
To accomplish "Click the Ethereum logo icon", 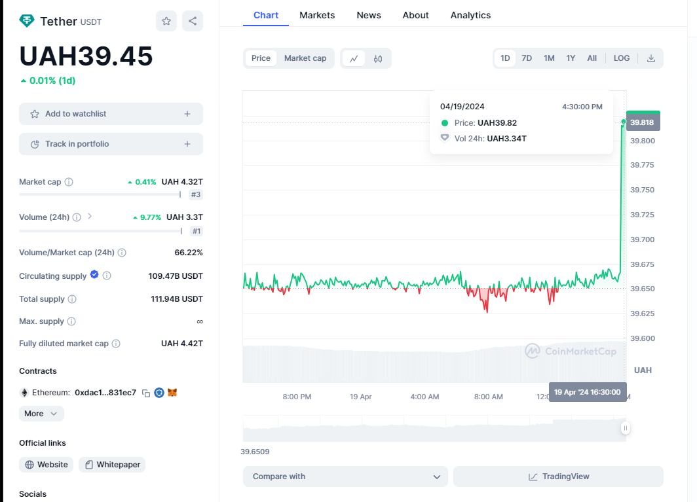I will pyautogui.click(x=24, y=393).
